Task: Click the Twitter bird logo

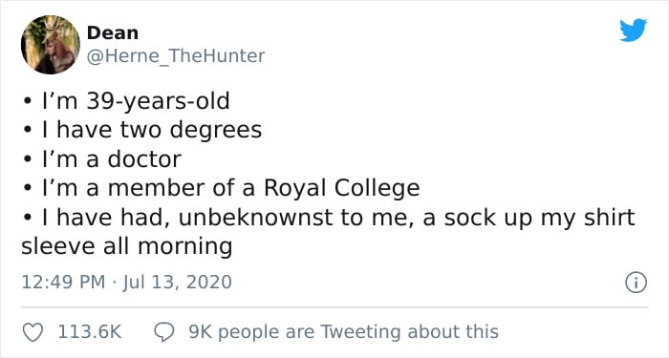Action: tap(633, 30)
